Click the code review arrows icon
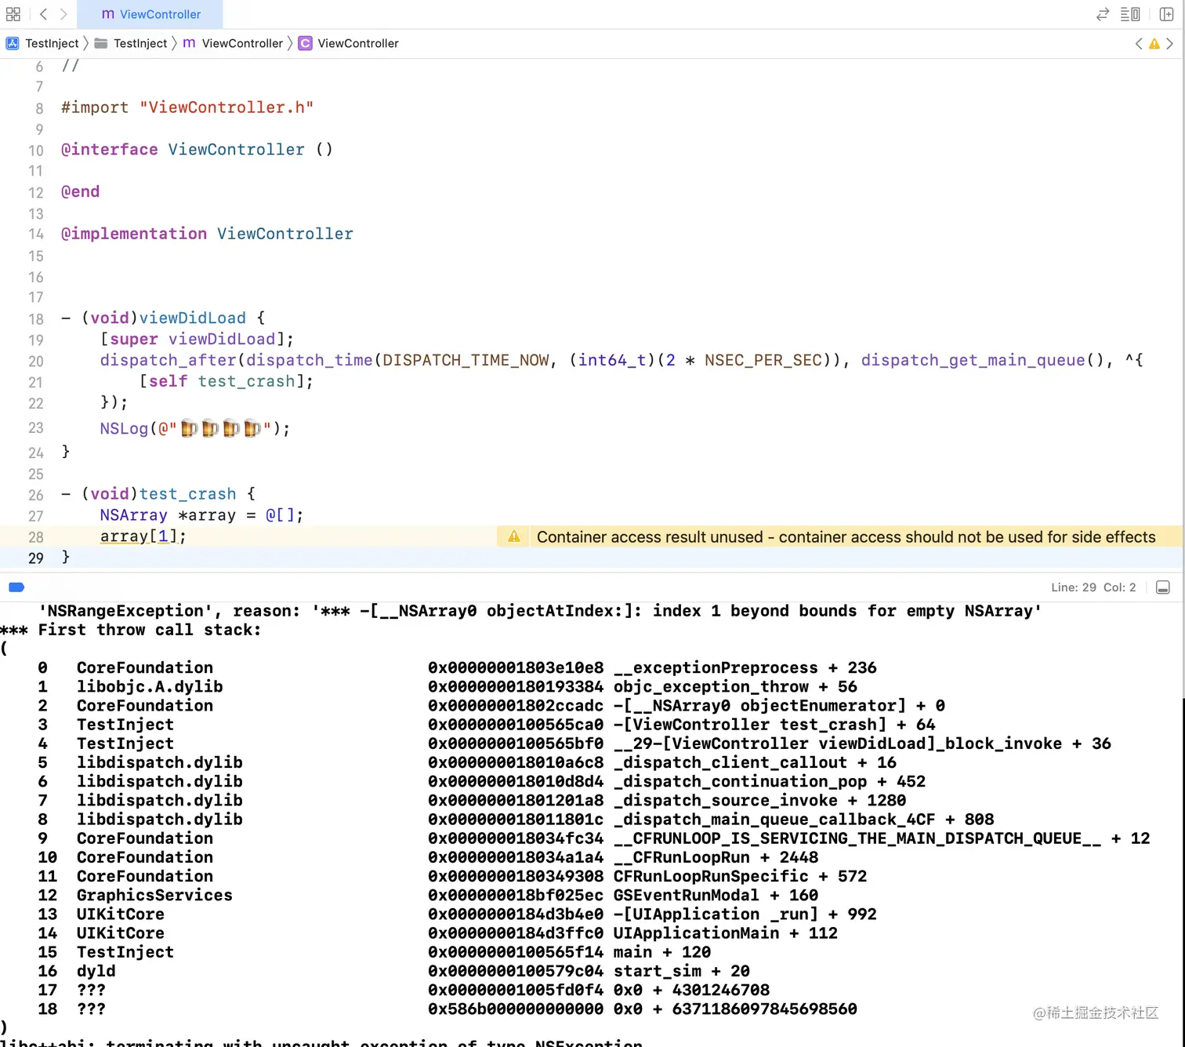1185x1047 pixels. (1102, 14)
